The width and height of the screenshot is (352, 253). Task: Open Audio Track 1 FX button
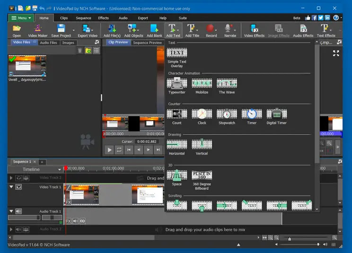click(x=69, y=221)
